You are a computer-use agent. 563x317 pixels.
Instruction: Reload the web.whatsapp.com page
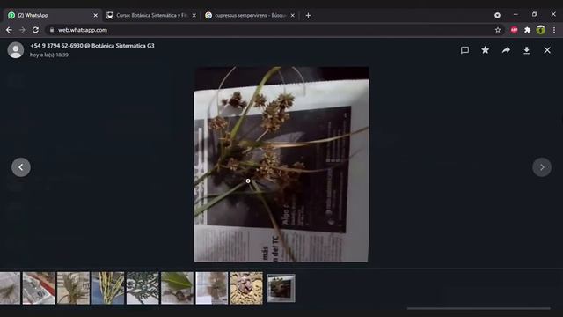35,30
